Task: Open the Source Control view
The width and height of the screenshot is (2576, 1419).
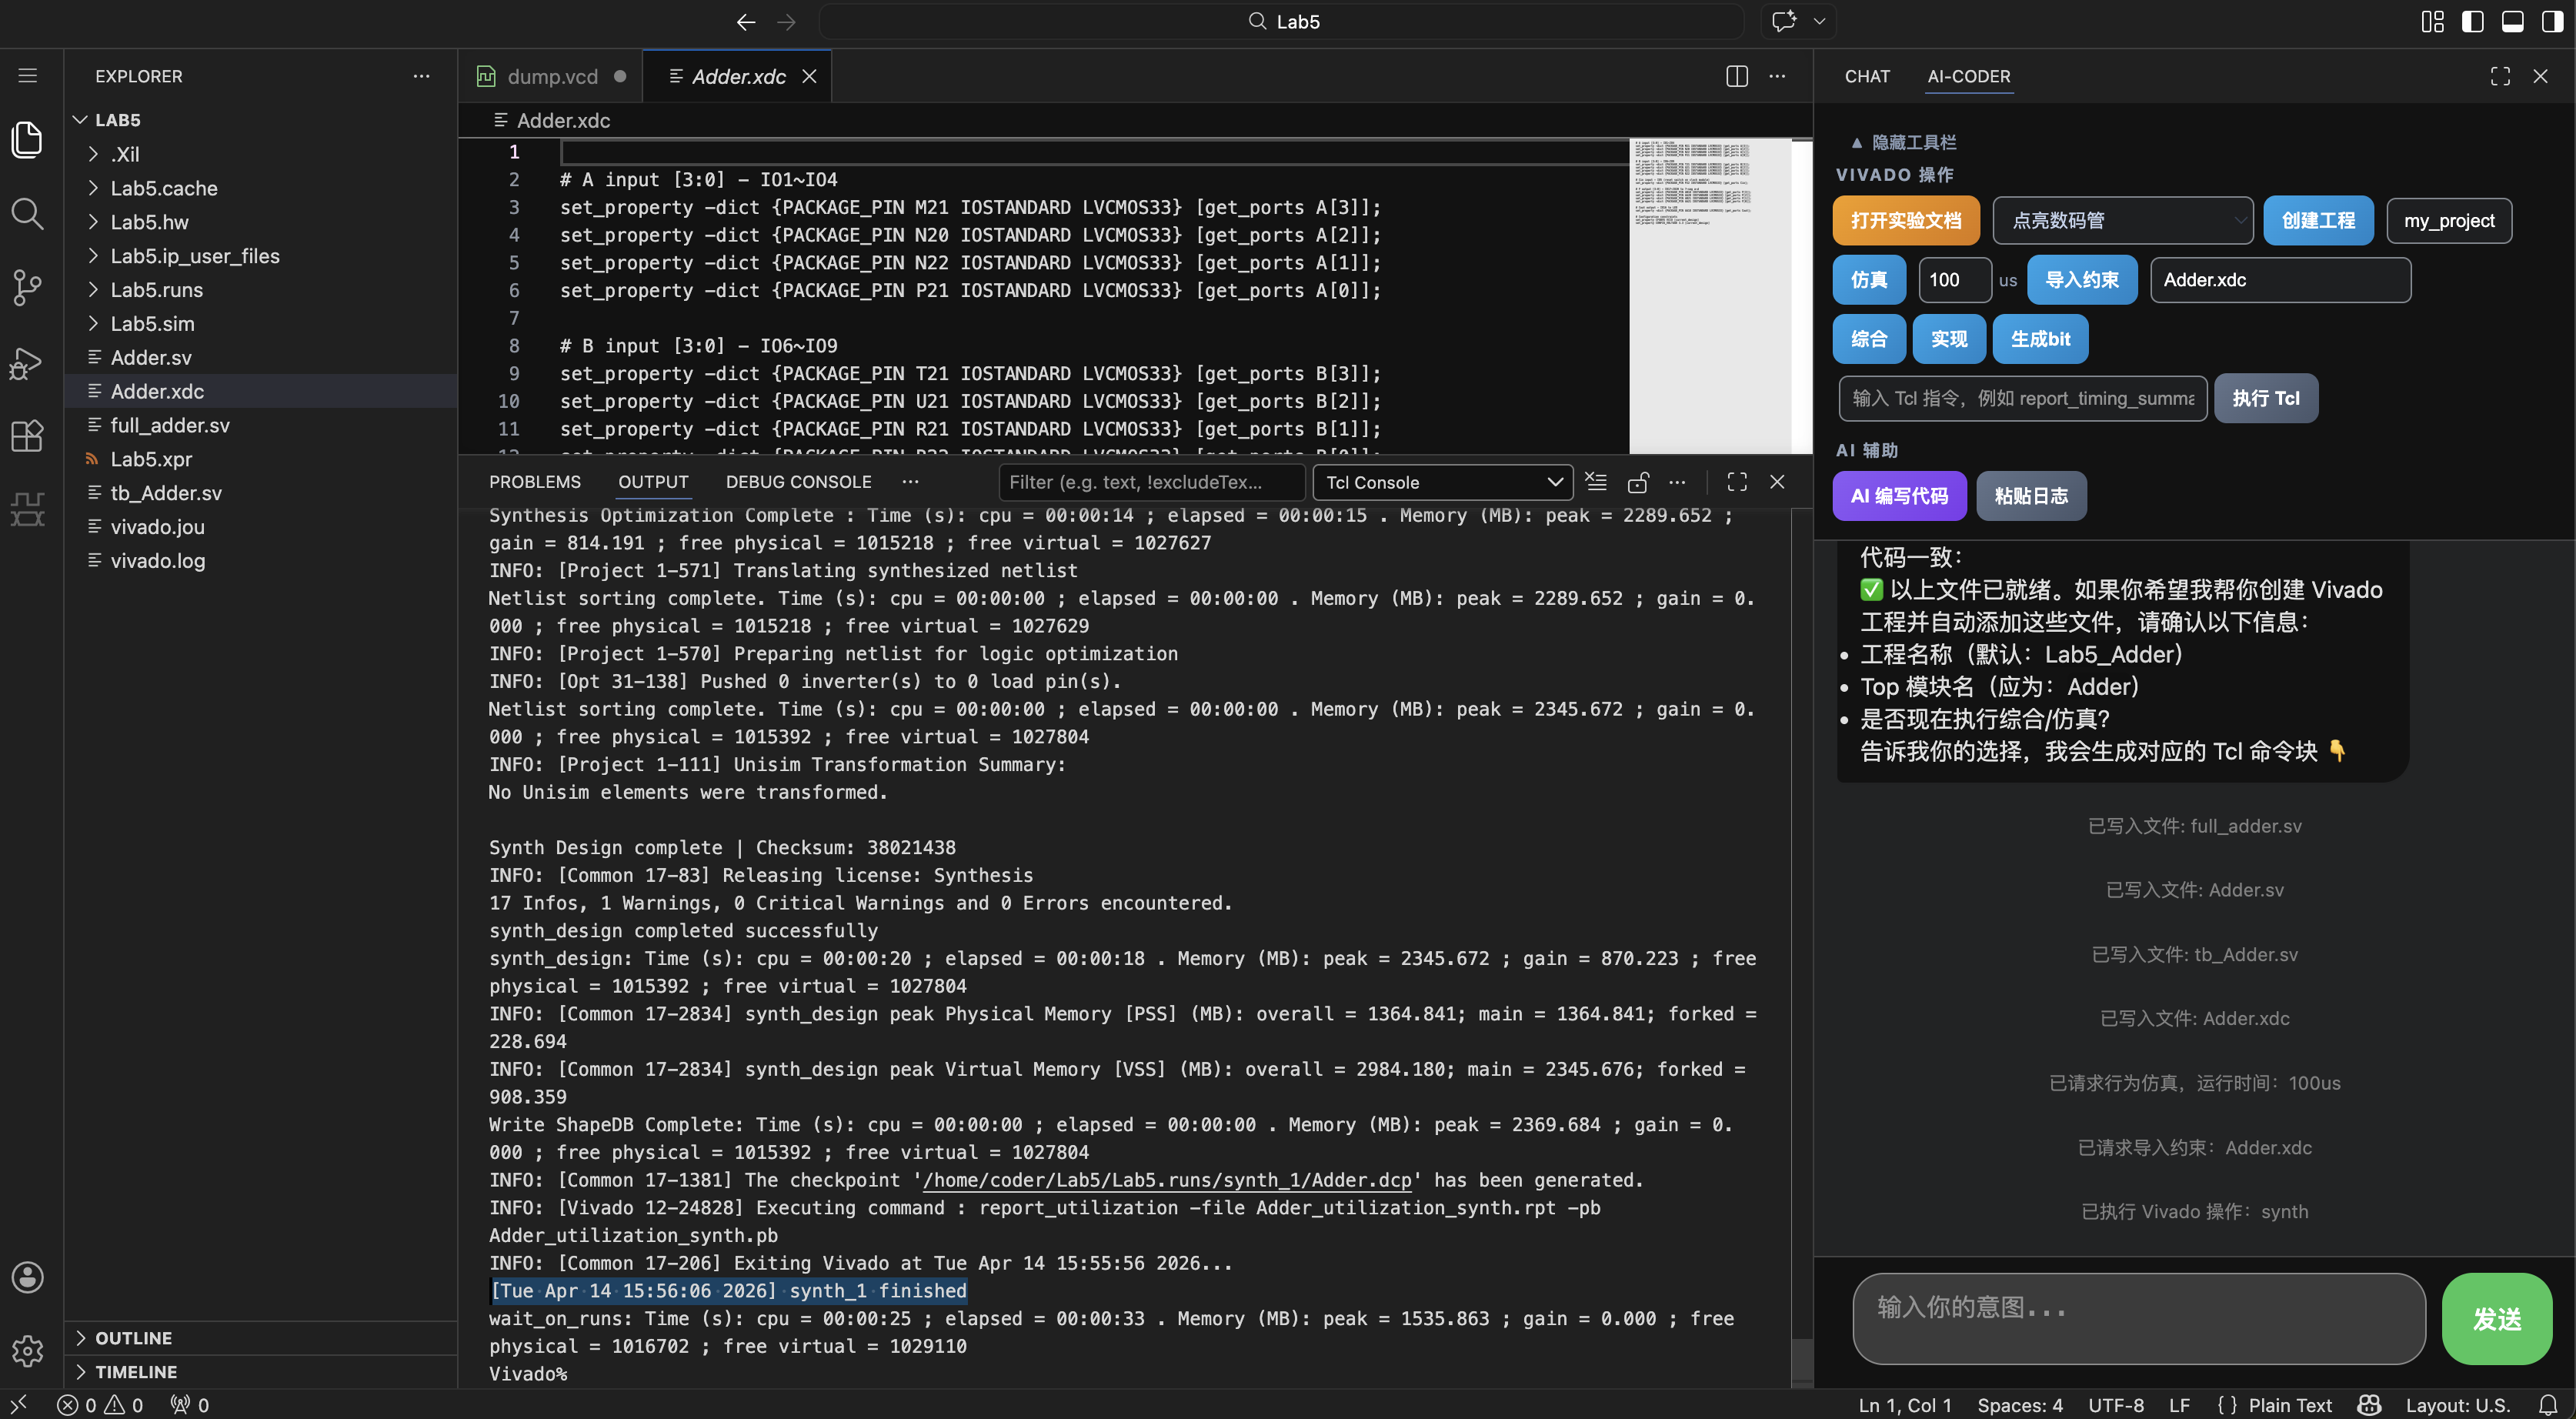Action: (x=27, y=287)
